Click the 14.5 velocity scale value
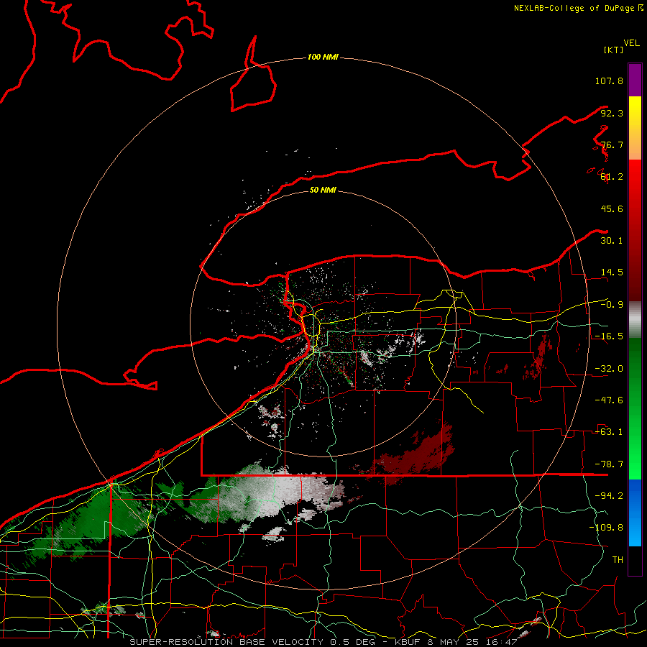 612,272
